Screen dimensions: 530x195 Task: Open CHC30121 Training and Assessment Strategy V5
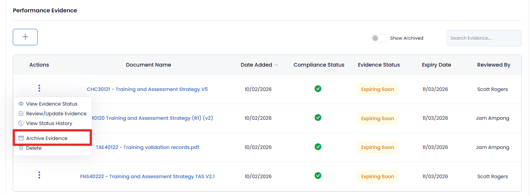pyautogui.click(x=147, y=89)
